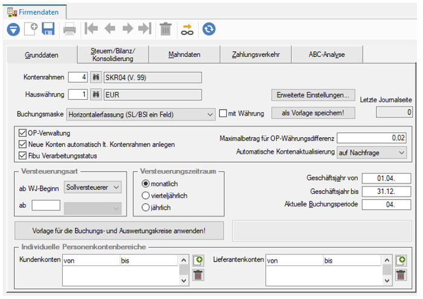Click the Aktuelle Buchungsperiode field
This screenshot has height=299, width=423.
(386, 205)
